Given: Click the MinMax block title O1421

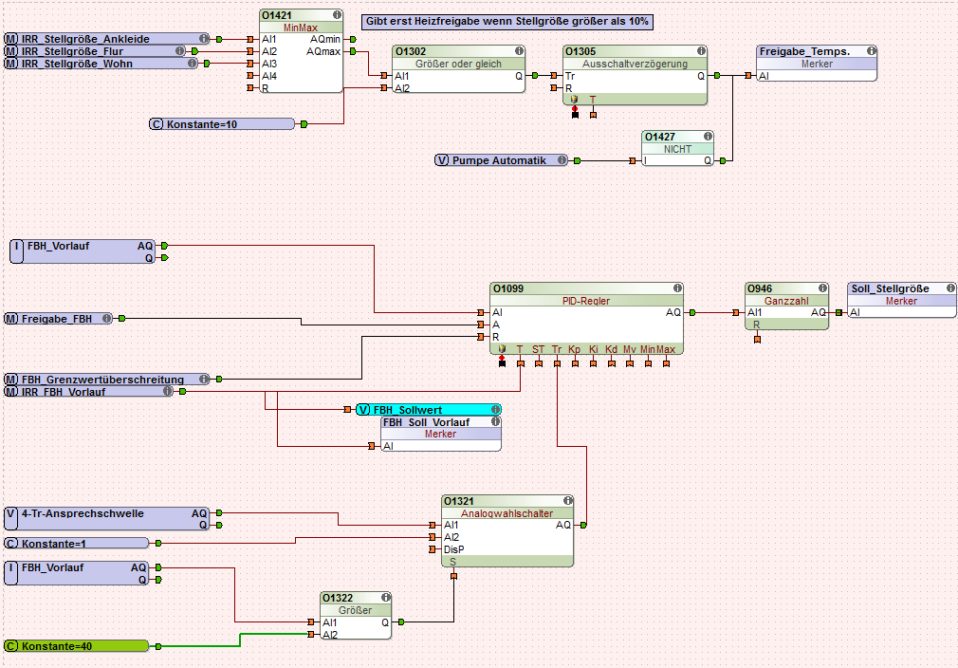Looking at the screenshot, I should 277,15.
